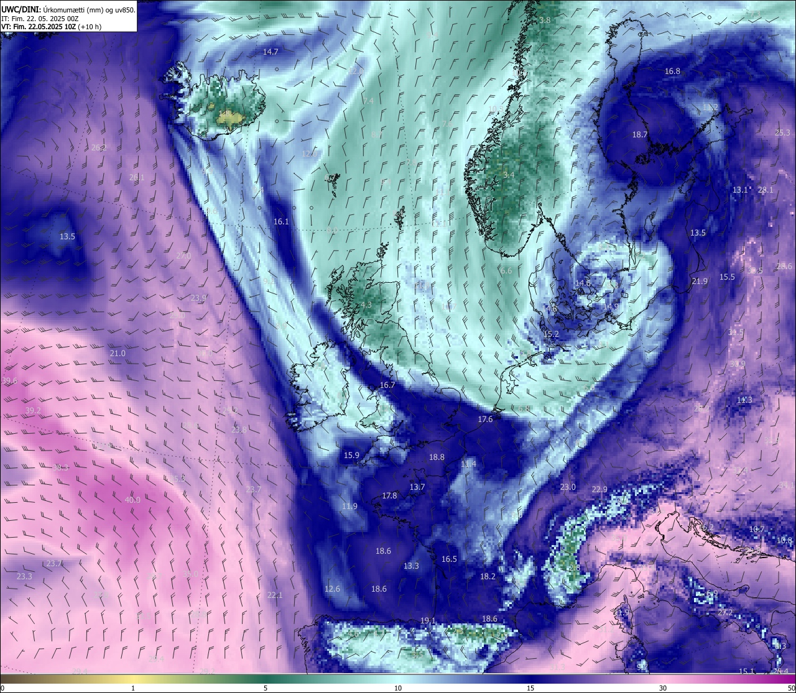The image size is (796, 693).
Task: Click the 3.8 value over northern Norway
Action: [545, 21]
